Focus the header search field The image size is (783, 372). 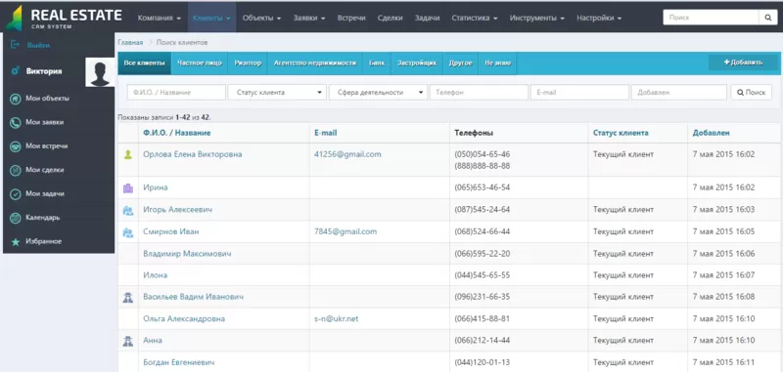(712, 18)
